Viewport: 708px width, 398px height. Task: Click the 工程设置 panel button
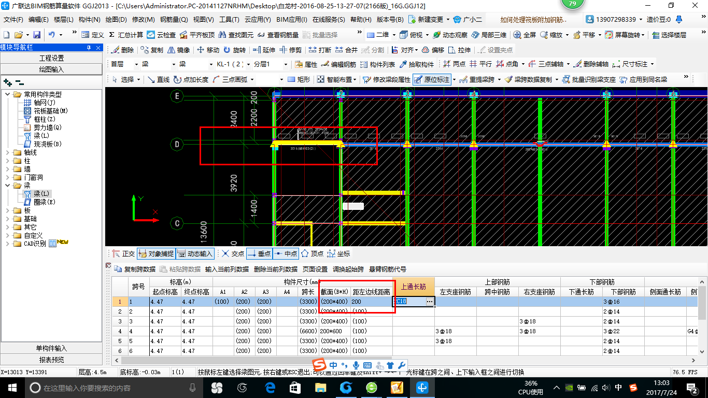pyautogui.click(x=51, y=58)
